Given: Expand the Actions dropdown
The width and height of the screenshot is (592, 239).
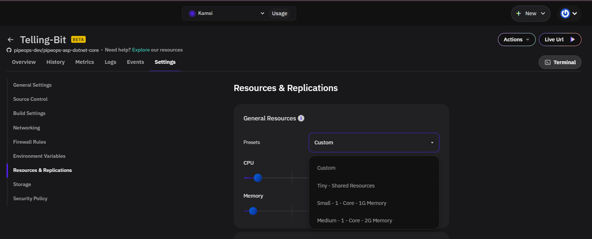Looking at the screenshot, I should (516, 40).
